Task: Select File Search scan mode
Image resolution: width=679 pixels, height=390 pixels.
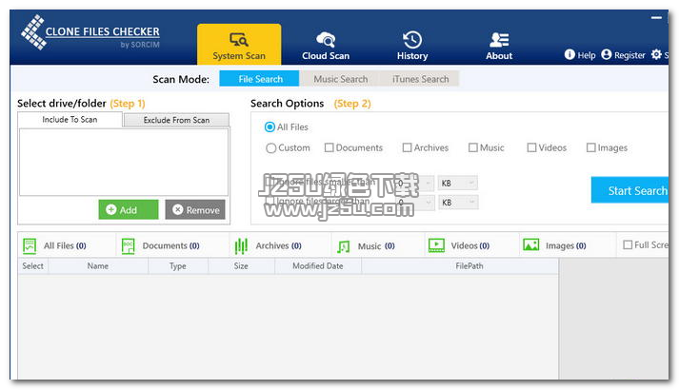Action: pos(259,79)
